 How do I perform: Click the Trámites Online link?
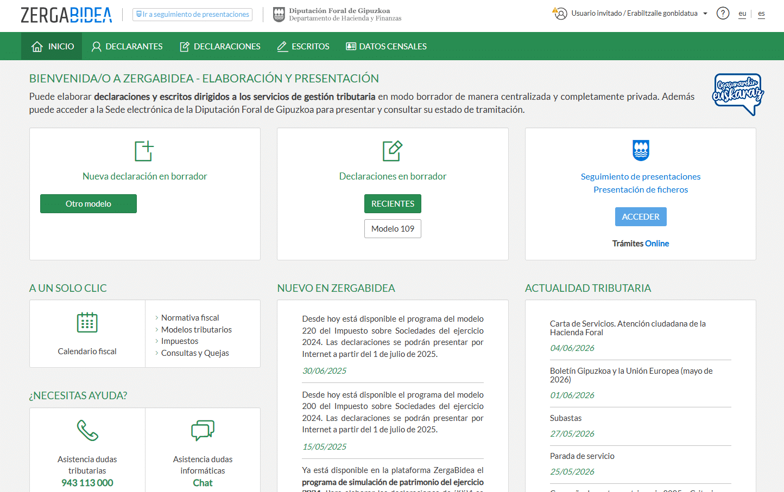coord(641,244)
